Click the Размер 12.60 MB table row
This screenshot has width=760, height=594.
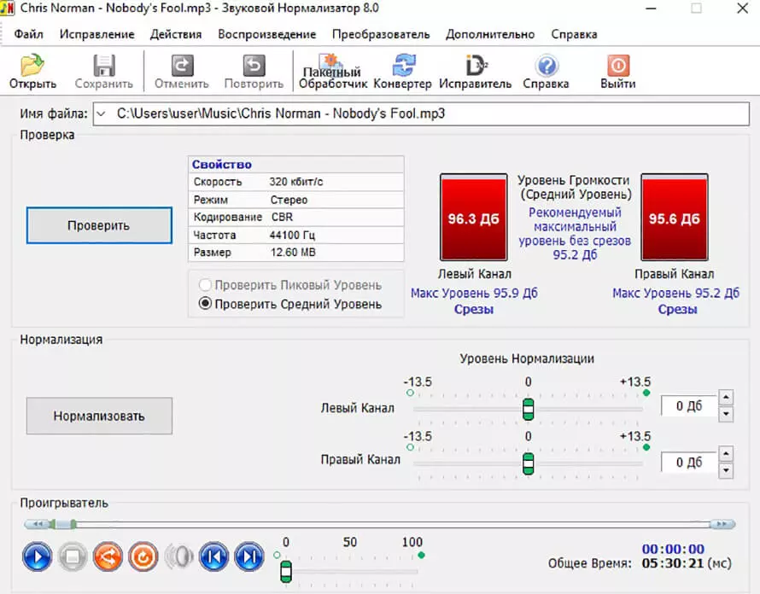point(296,253)
